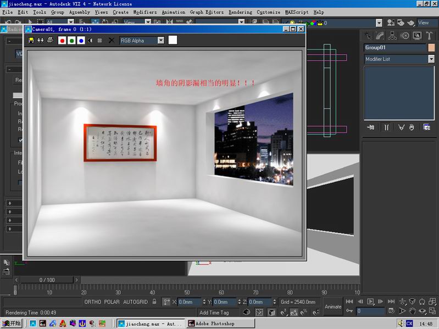Open the RGB Alpha channel dropdown

coord(142,41)
